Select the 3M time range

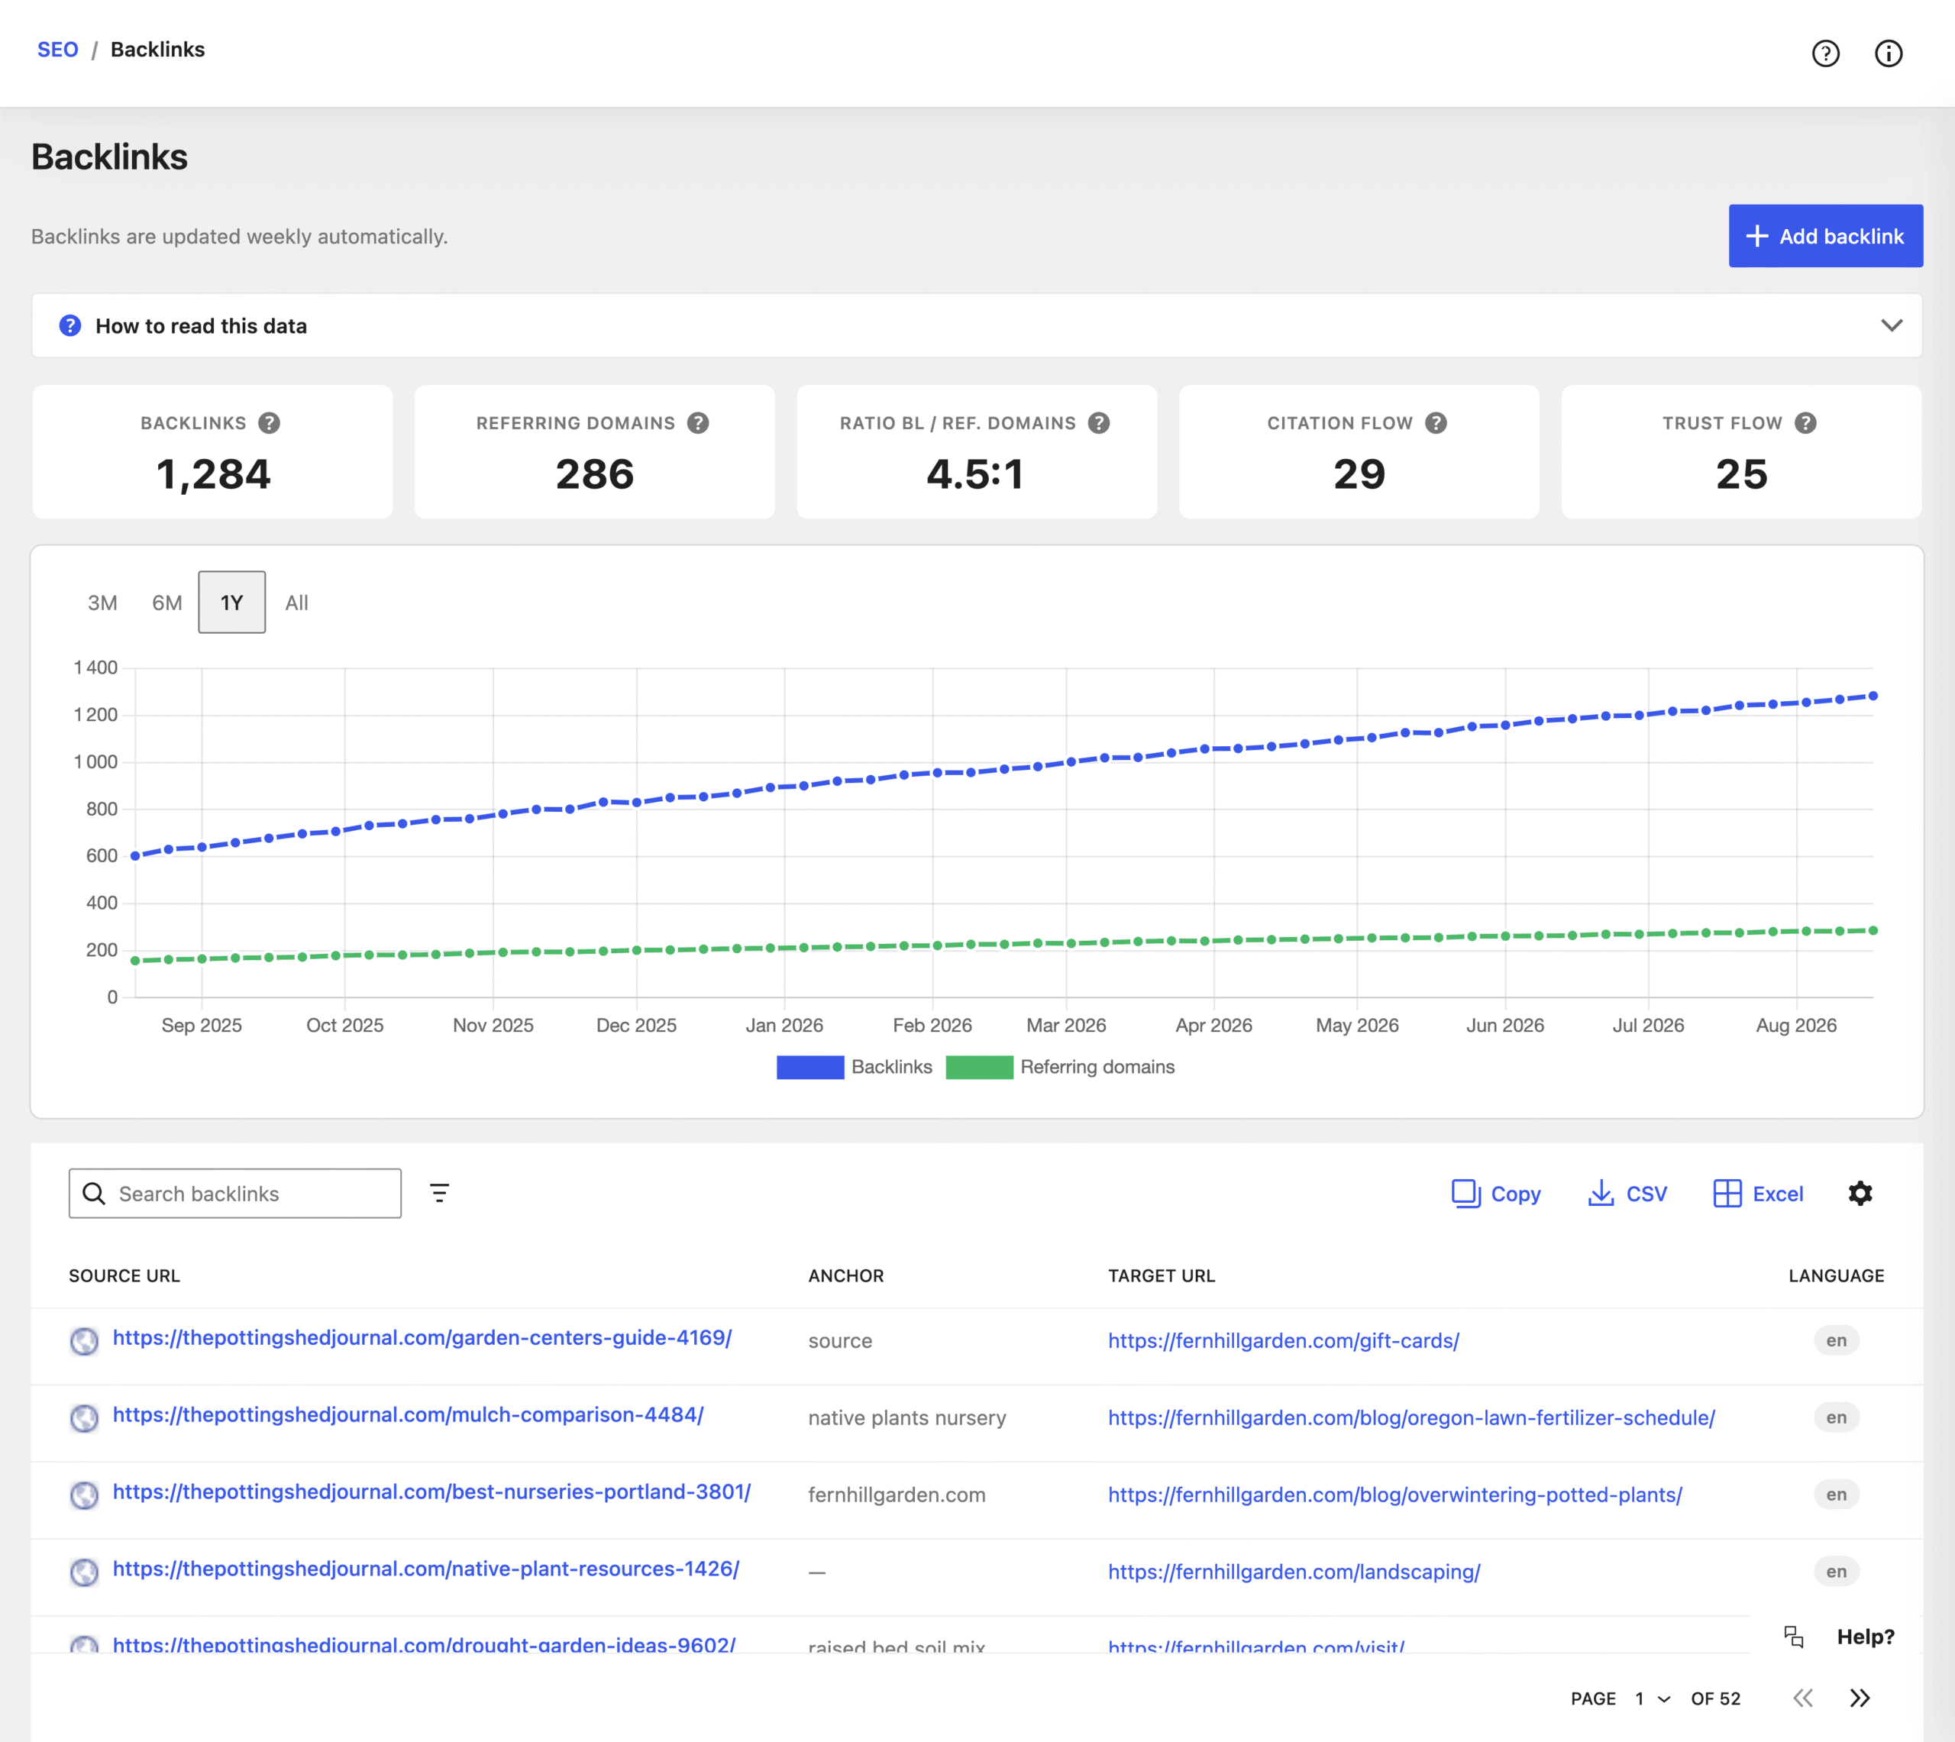(102, 603)
